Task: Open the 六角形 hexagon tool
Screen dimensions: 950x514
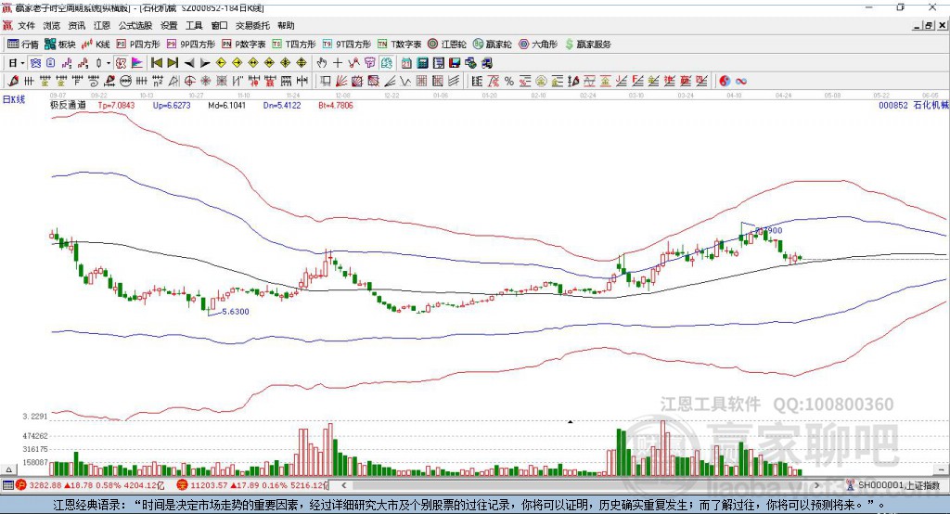Action: [x=538, y=45]
